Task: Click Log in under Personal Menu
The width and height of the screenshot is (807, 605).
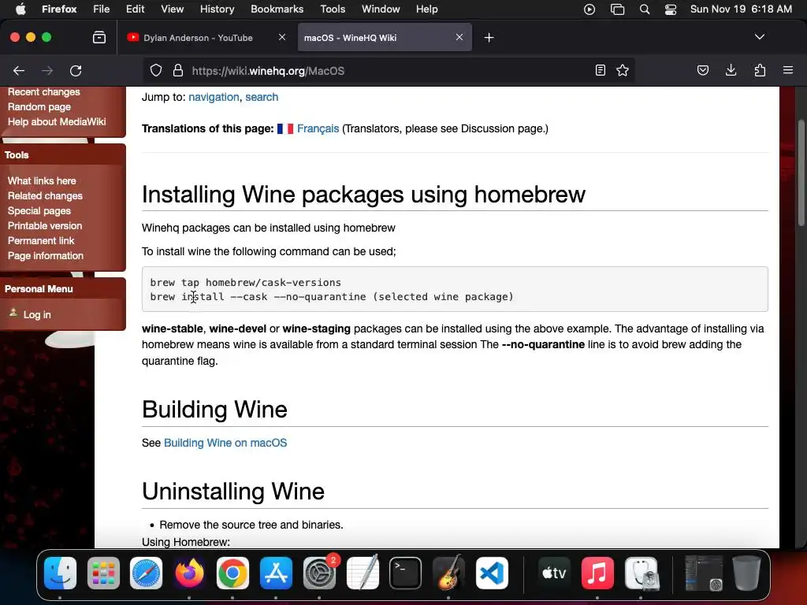Action: (37, 314)
